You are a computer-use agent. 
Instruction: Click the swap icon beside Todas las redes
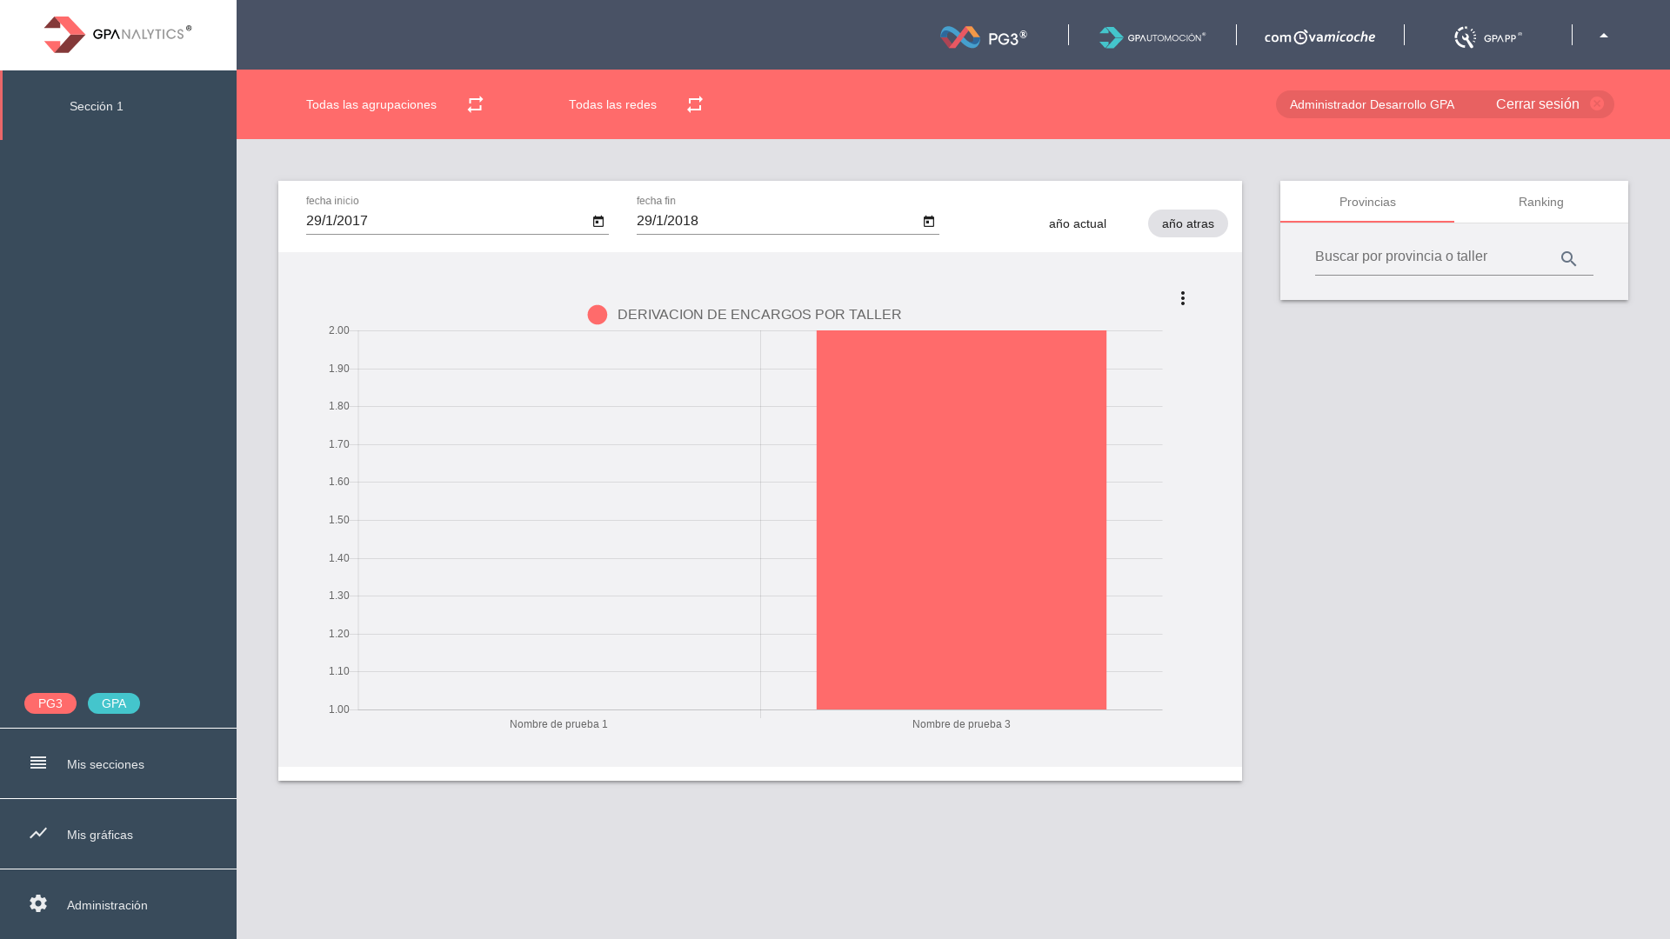[x=694, y=104]
